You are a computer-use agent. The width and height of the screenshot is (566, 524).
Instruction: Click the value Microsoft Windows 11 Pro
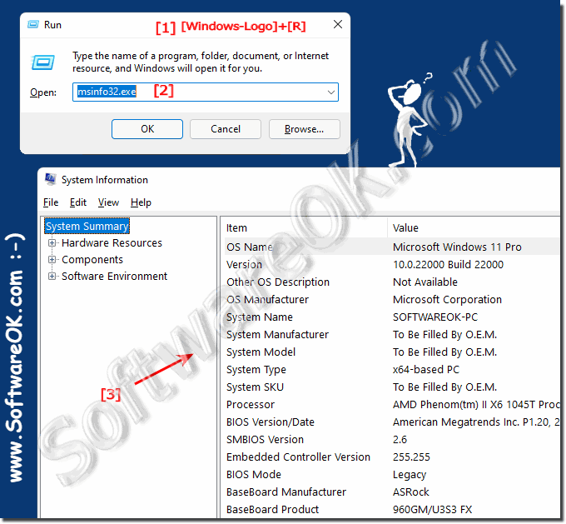point(457,247)
